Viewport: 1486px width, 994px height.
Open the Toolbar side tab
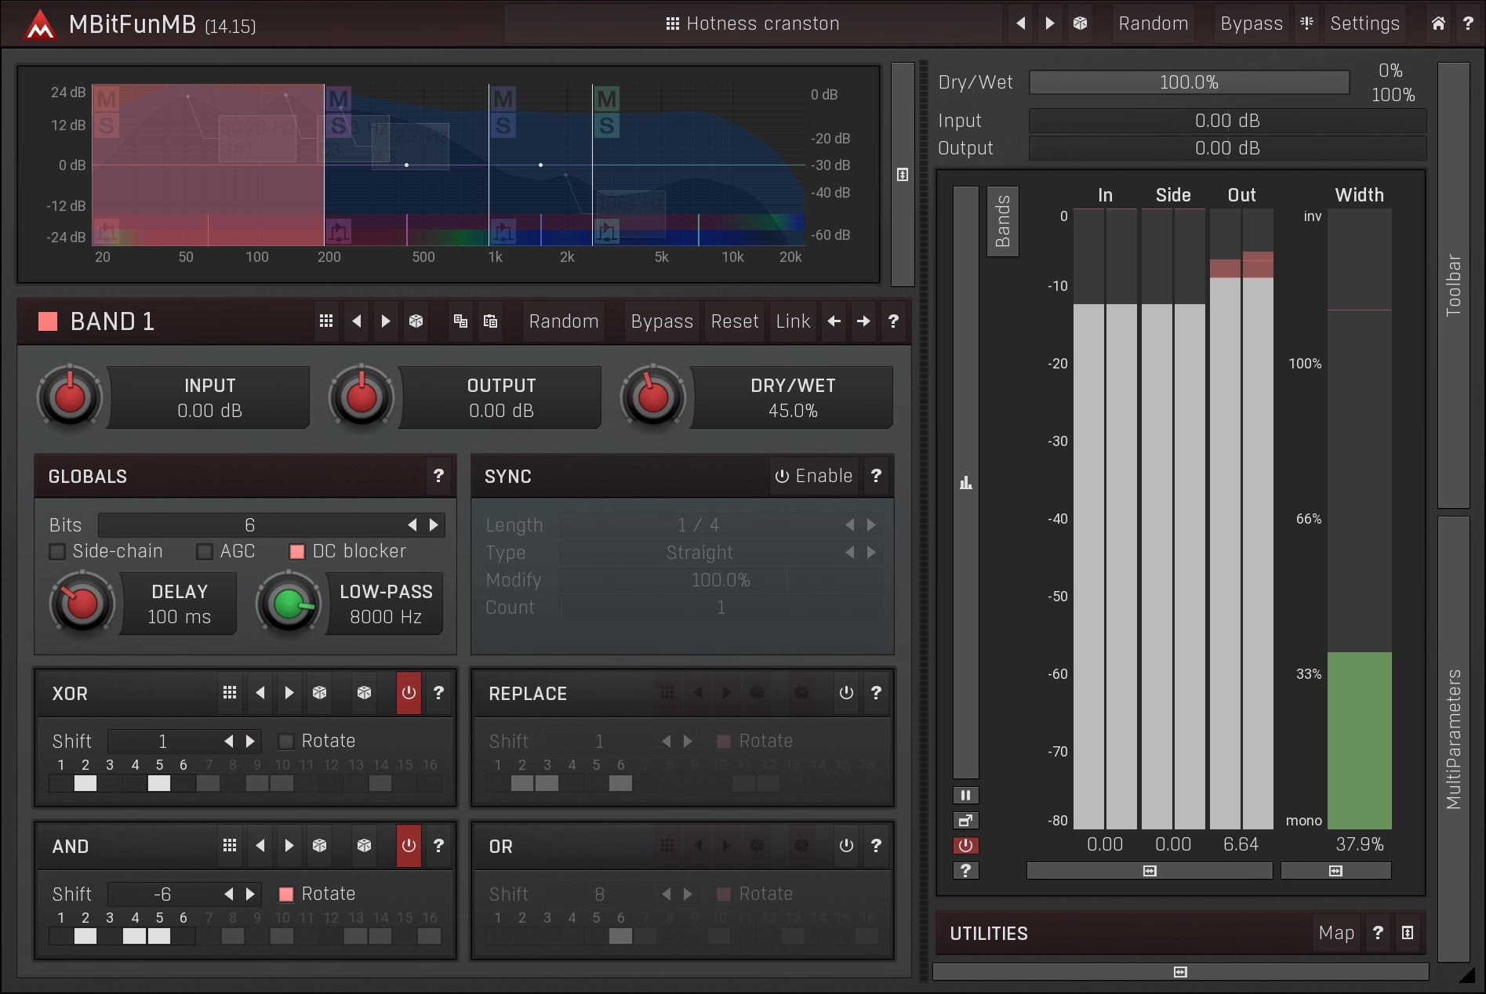click(1453, 285)
